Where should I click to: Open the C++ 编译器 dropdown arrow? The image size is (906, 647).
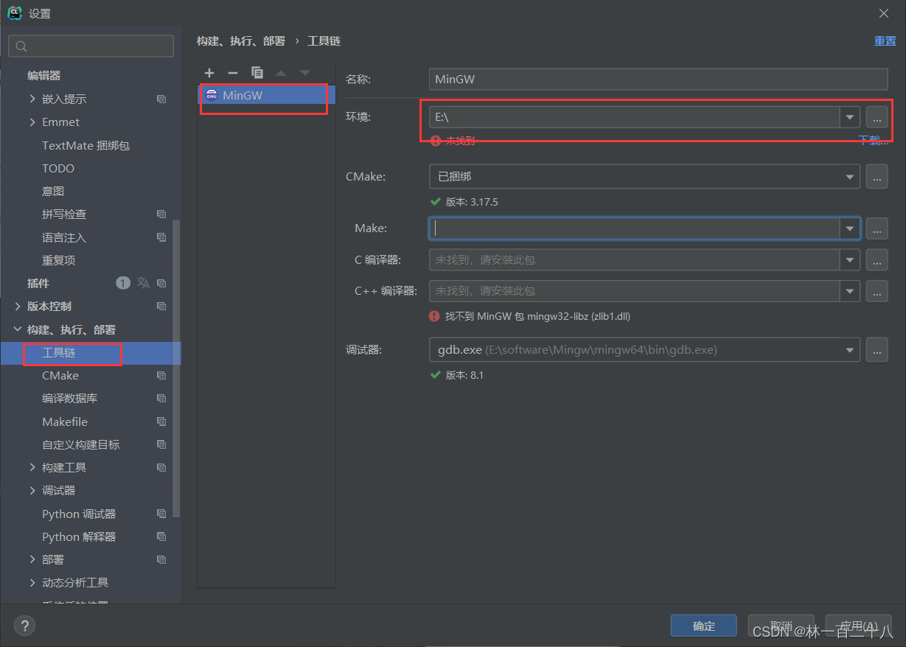[x=850, y=291]
